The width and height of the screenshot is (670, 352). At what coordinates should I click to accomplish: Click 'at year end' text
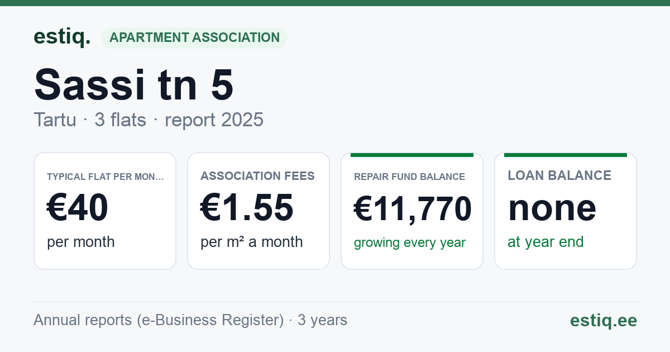point(545,242)
